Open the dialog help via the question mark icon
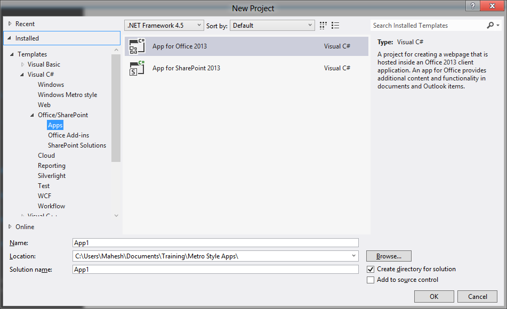The image size is (507, 309). point(473,6)
